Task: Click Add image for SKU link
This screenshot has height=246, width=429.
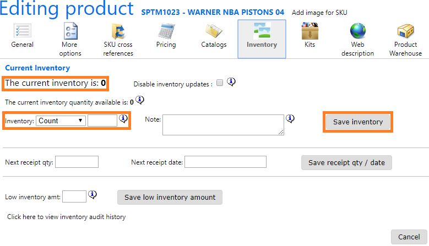Action: click(x=319, y=13)
